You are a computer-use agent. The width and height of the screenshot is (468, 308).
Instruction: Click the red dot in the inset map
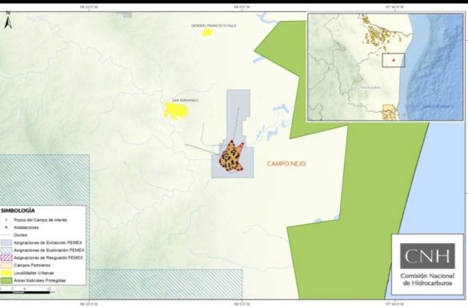pyautogui.click(x=394, y=60)
